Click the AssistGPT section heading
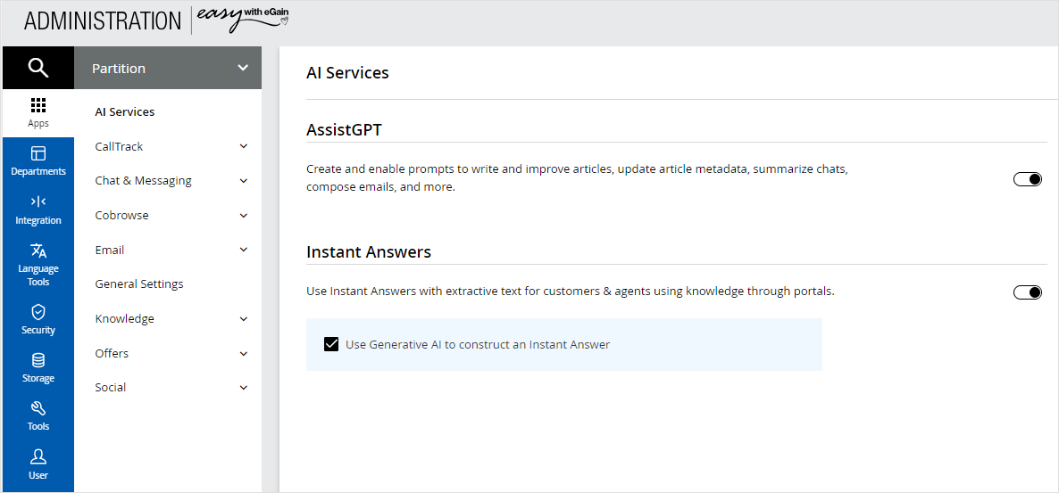Image resolution: width=1059 pixels, height=493 pixels. pos(344,130)
